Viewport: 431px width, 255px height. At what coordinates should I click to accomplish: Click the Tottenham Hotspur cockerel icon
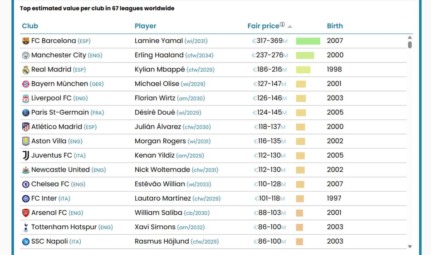25,227
